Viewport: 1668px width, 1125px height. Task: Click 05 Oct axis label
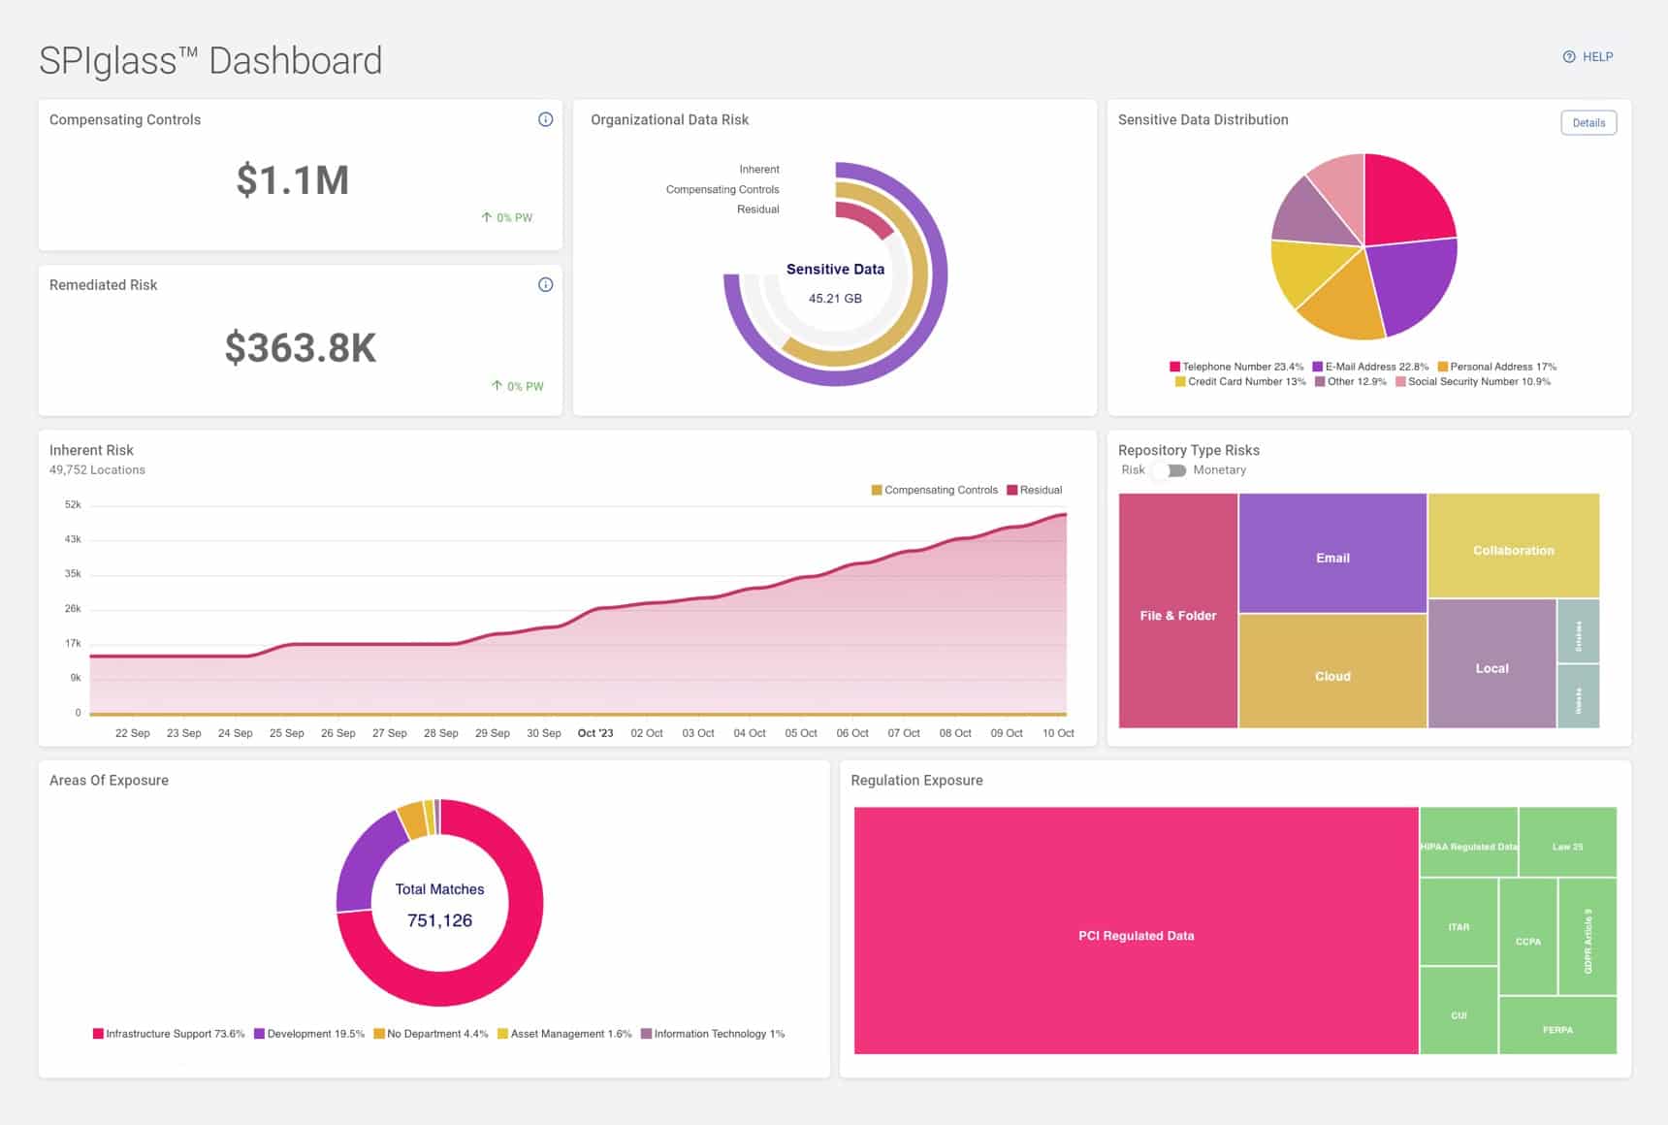pyautogui.click(x=801, y=733)
